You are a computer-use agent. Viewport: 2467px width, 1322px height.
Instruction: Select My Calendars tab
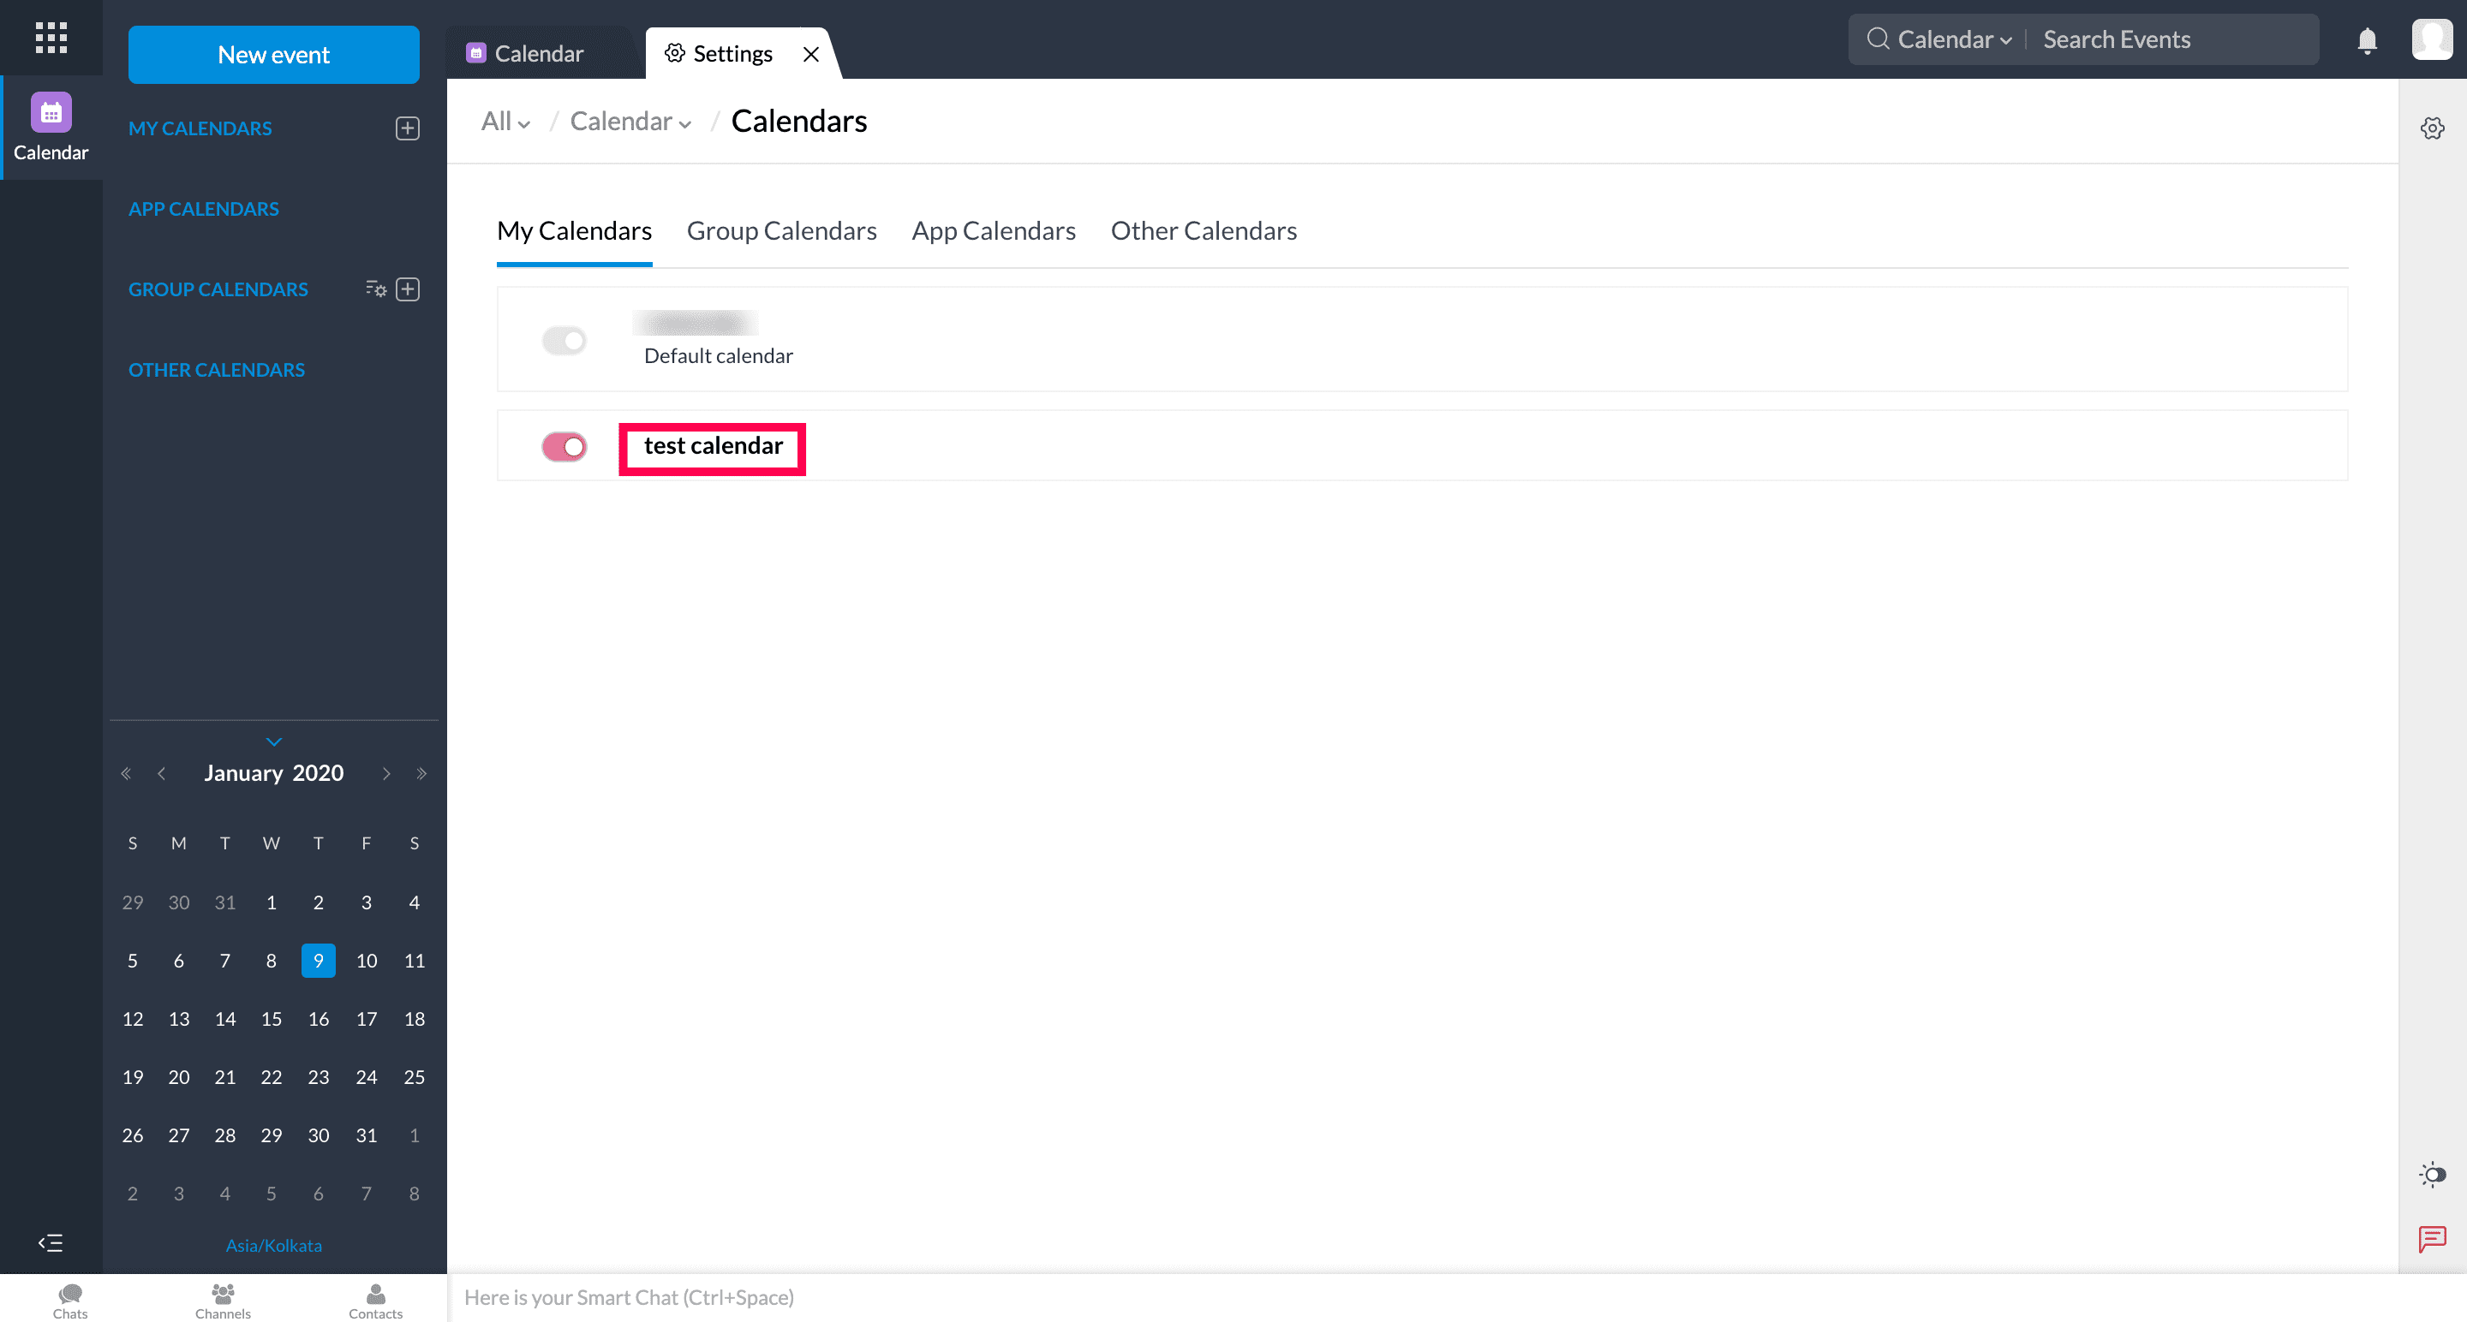pyautogui.click(x=575, y=230)
